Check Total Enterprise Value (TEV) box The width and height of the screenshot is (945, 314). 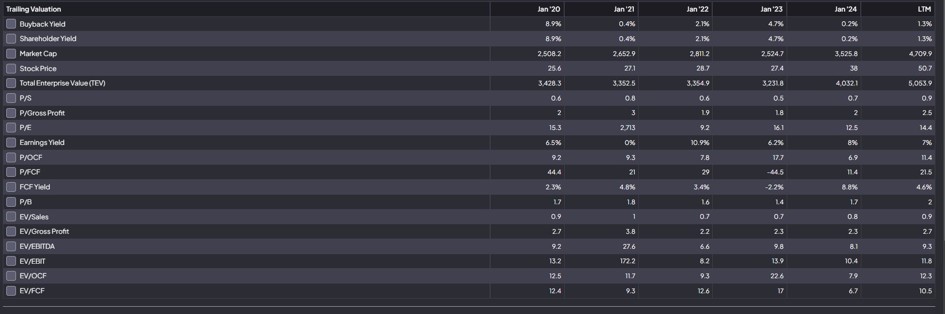click(x=11, y=83)
